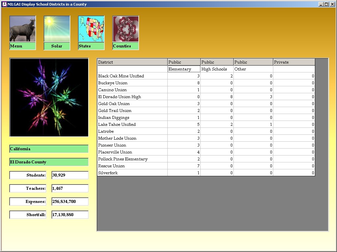Select the El Dorado Union High row

pyautogui.click(x=132, y=97)
